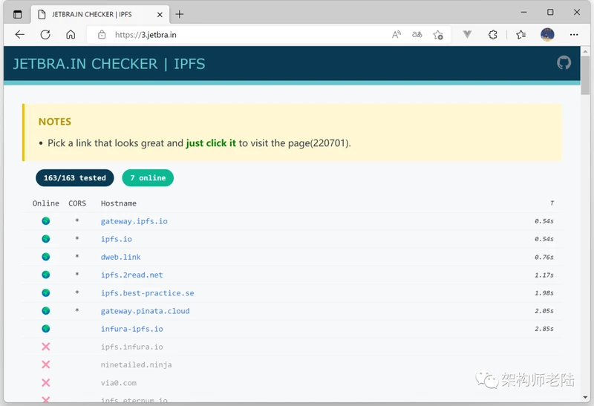594x406 pixels.
Task: Click red X icon for ninetailed.ninja
Action: point(46,364)
